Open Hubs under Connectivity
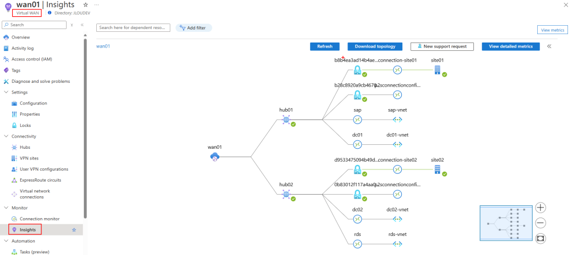The height and width of the screenshot is (255, 573). pyautogui.click(x=25, y=147)
